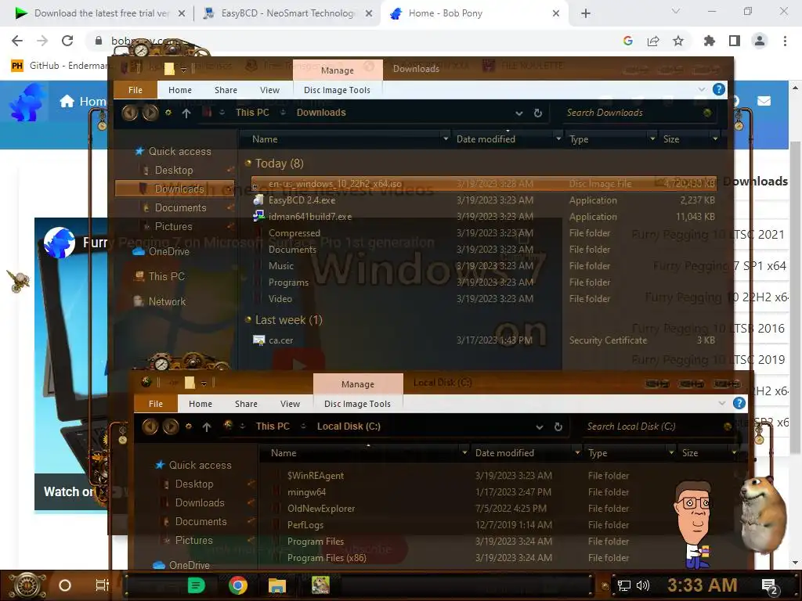Click the Google icon in address bar
Viewport: 802px width, 601px height.
[628, 41]
